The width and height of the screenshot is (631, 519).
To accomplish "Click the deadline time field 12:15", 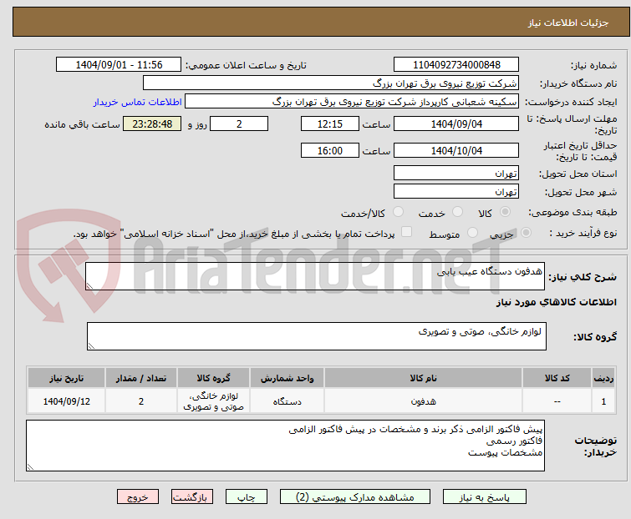I will 330,123.
